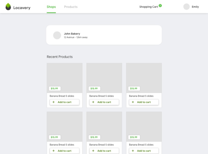The width and height of the screenshot is (208, 154).
Task: Open the Shops tab
Action: [51, 7]
